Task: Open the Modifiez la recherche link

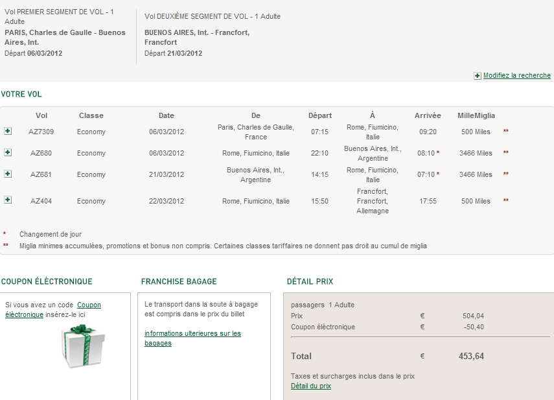Action: tap(517, 75)
